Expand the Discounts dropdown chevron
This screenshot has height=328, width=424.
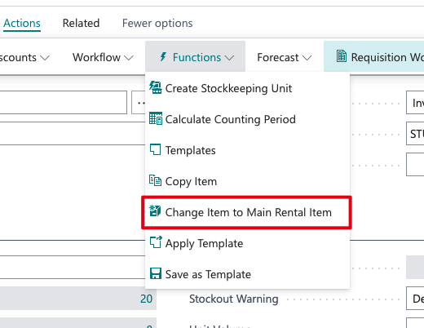pos(45,58)
